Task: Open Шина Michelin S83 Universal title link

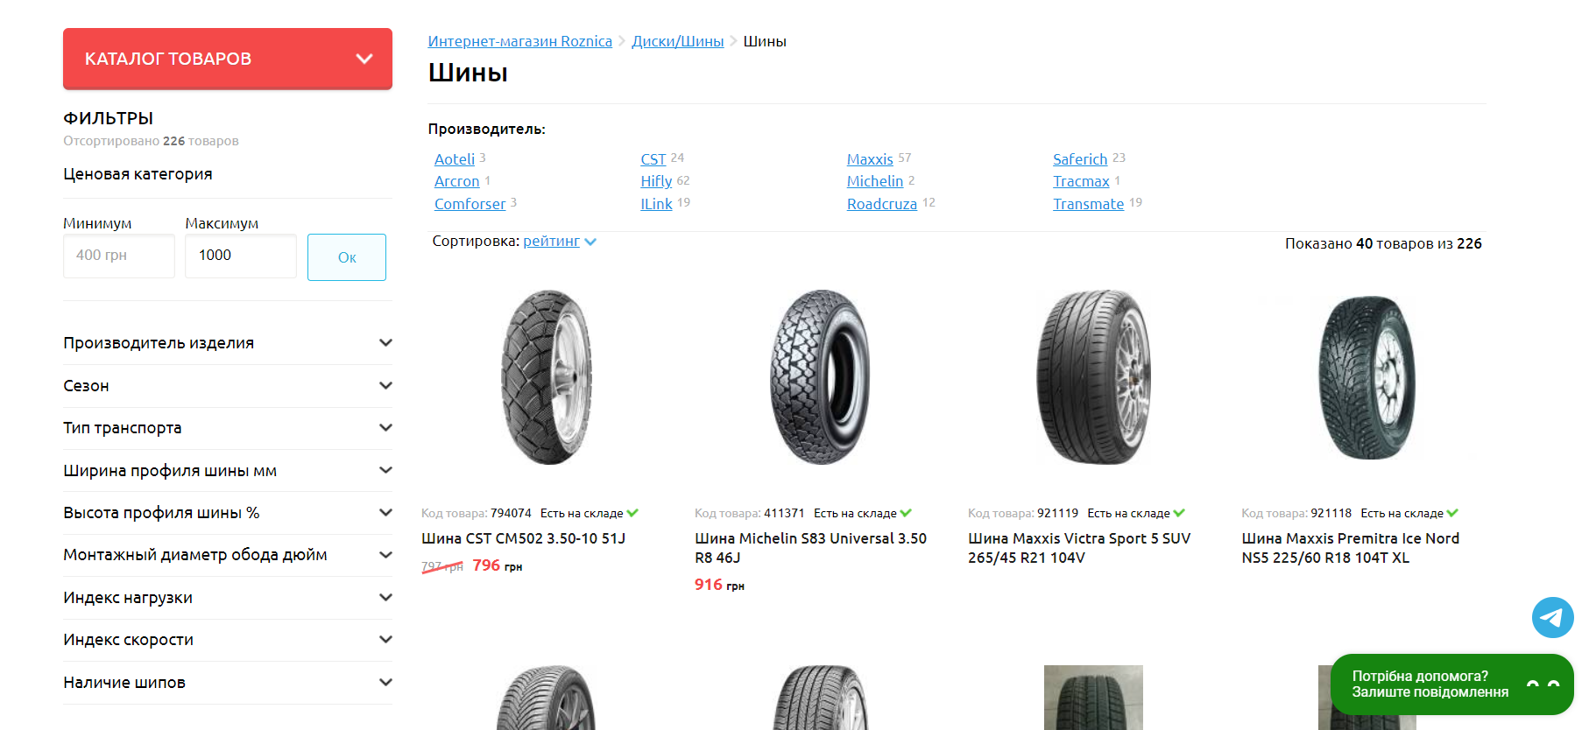Action: coord(810,548)
